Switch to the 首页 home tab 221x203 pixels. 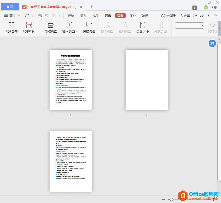point(10,7)
